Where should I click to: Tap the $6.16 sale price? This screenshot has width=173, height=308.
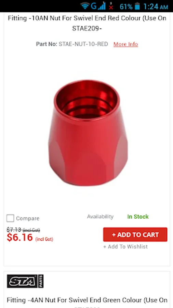(19, 237)
